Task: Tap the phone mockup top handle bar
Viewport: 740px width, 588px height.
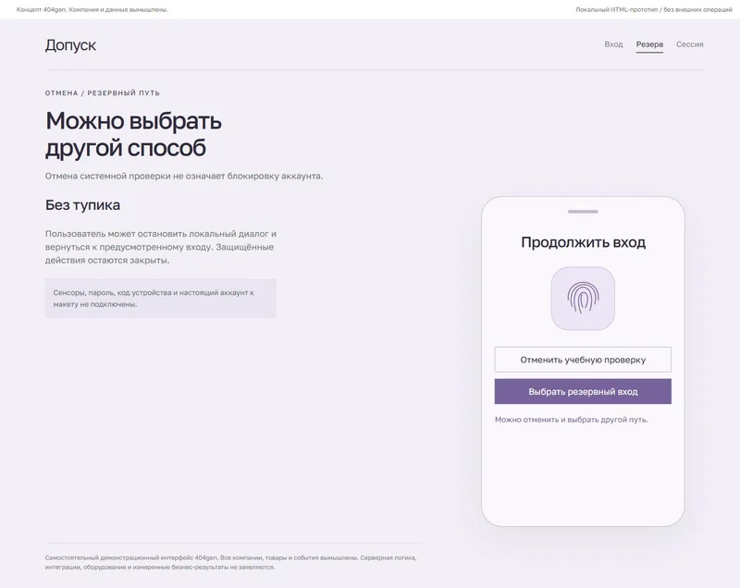Action: (583, 212)
